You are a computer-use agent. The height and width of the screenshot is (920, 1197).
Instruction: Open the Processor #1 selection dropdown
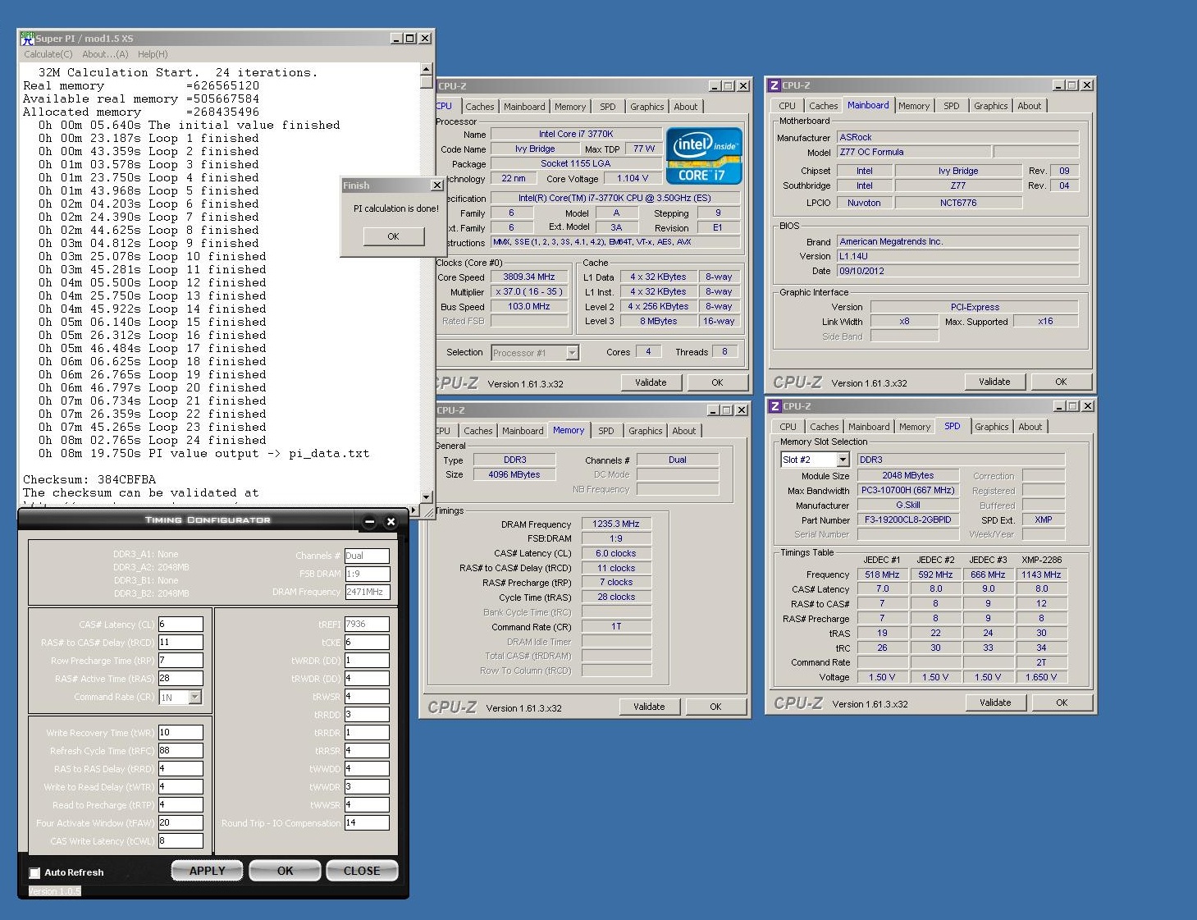click(x=573, y=353)
